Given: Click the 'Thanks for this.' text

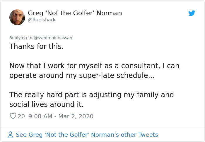Looking at the screenshot, I should click(x=36, y=47).
